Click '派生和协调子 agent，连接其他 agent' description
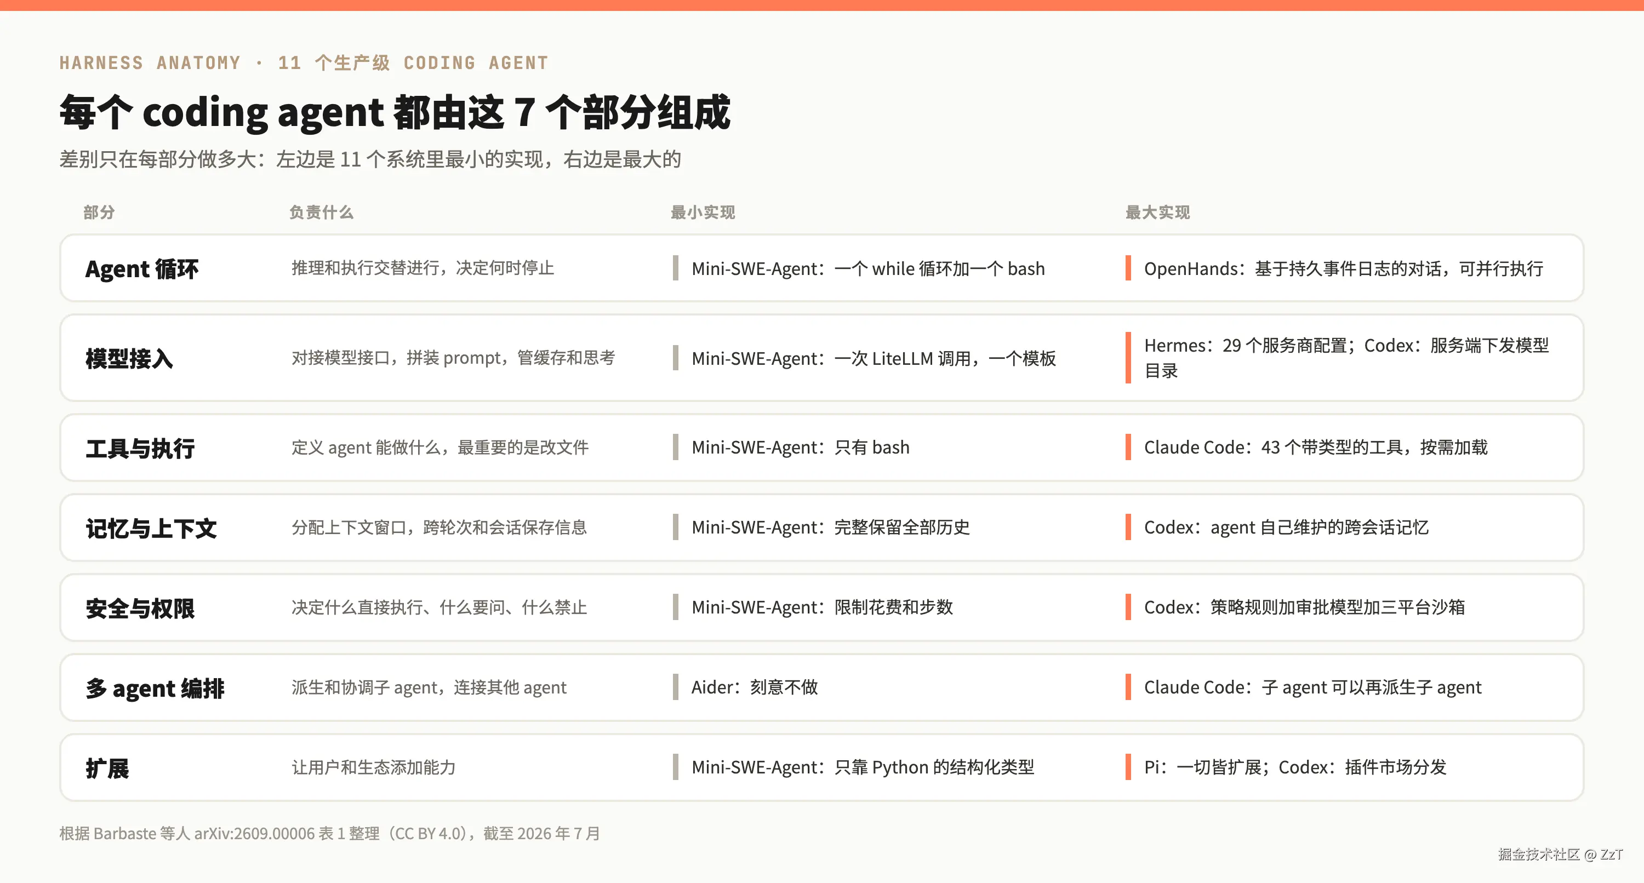The image size is (1644, 883). (x=429, y=687)
